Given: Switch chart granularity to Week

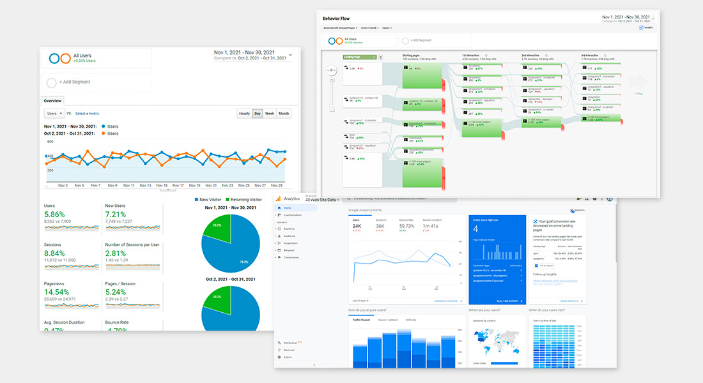Looking at the screenshot, I should 270,114.
